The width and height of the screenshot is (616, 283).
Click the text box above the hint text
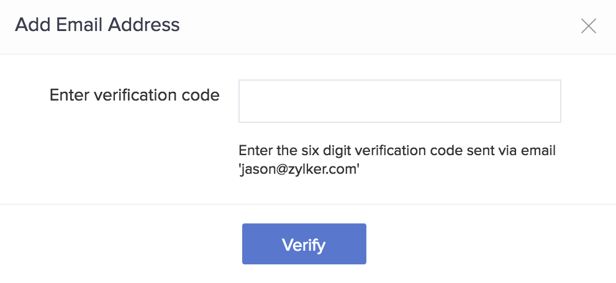tap(399, 101)
